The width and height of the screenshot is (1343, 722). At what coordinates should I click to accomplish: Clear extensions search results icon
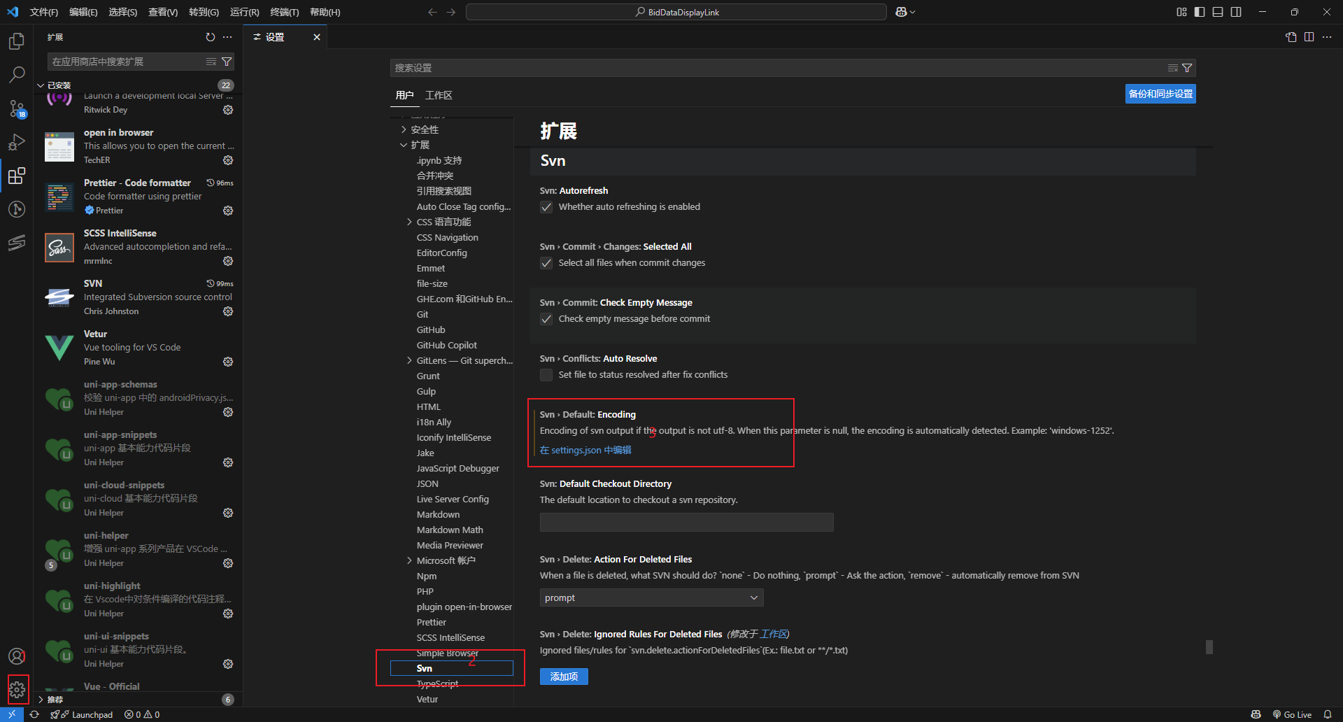click(211, 62)
